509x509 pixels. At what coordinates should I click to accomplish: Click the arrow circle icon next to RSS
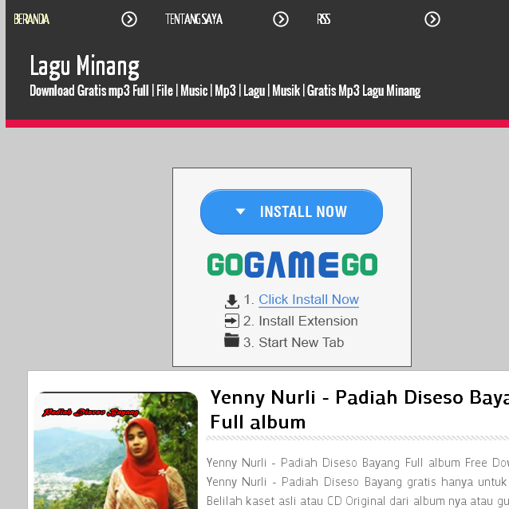432,19
